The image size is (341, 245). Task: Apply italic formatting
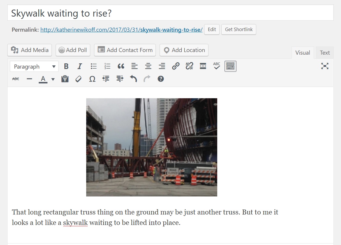(x=80, y=66)
